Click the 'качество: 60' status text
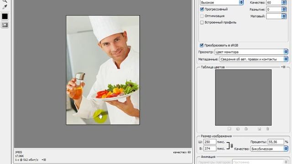292x164 pixels. (x=182, y=152)
